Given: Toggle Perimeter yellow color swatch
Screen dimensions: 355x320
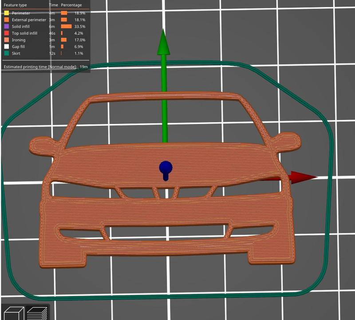Looking at the screenshot, I should click(7, 13).
